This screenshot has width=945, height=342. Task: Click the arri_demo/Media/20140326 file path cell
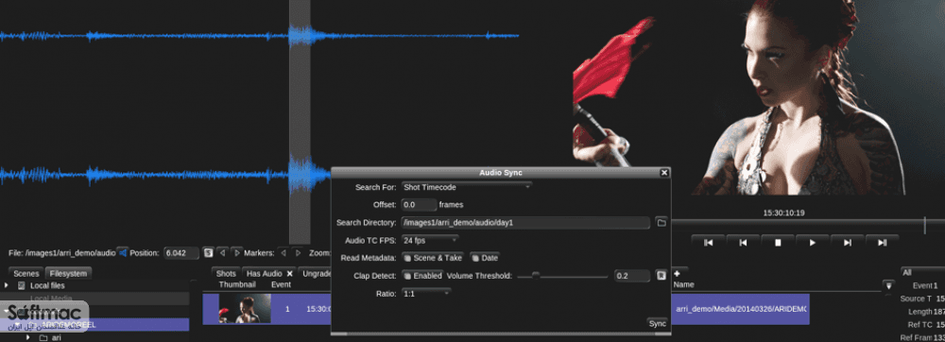click(741, 308)
